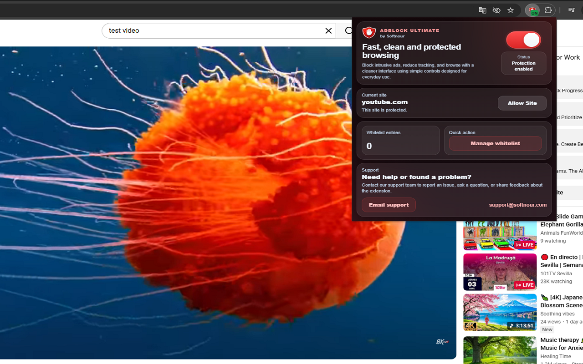
Task: Open the 4K Japan cherry blossom thumbnail
Action: [500, 313]
